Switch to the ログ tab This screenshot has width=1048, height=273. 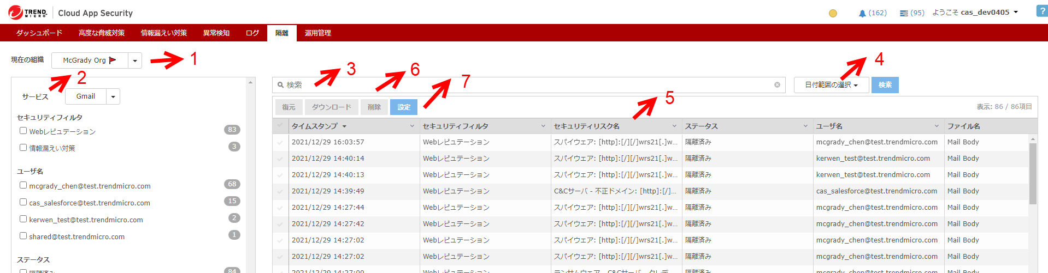point(252,33)
